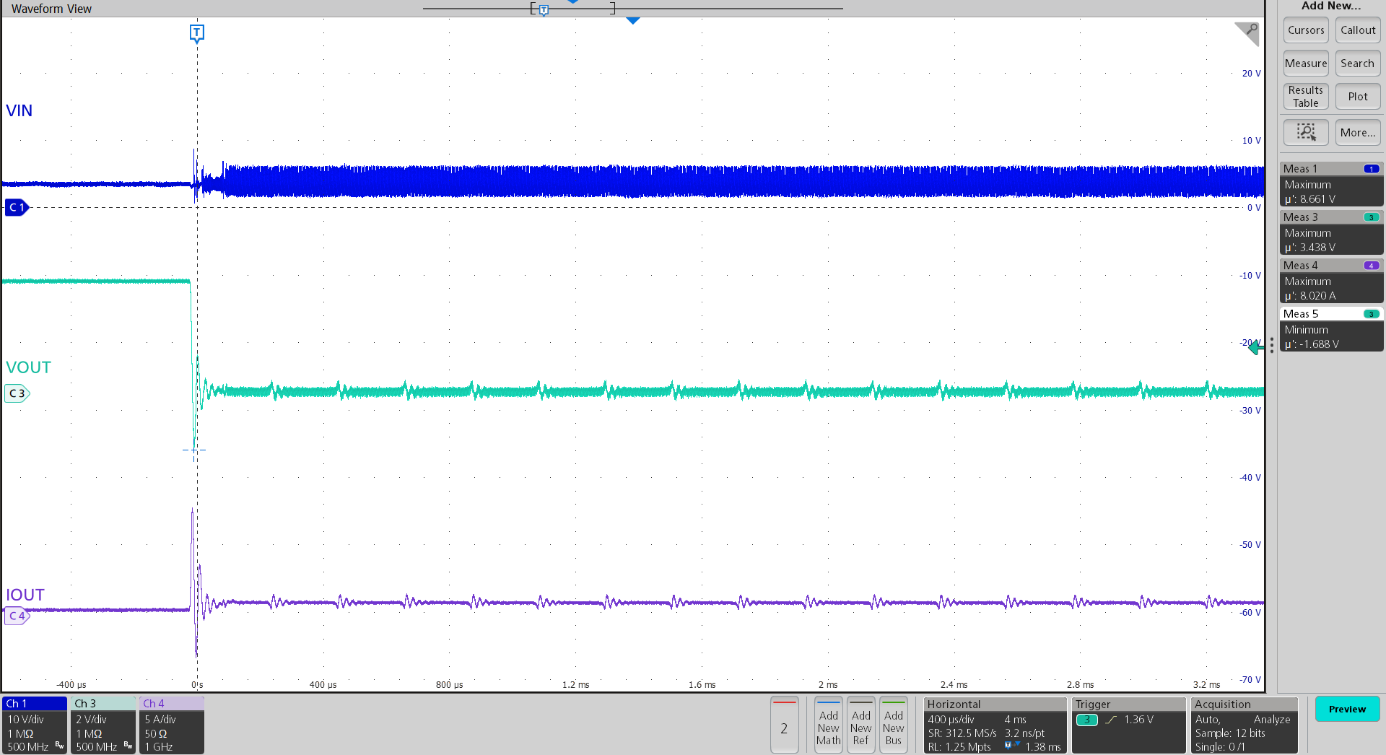Screen dimensions: 1386x755
Task: Click Add New Ref button
Action: pyautogui.click(x=861, y=725)
